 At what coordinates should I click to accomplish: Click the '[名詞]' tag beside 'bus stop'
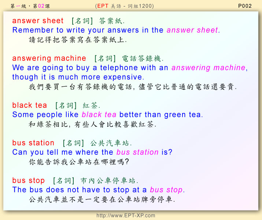point(63,181)
